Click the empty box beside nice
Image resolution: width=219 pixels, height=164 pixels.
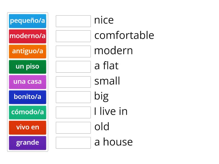[73, 21]
